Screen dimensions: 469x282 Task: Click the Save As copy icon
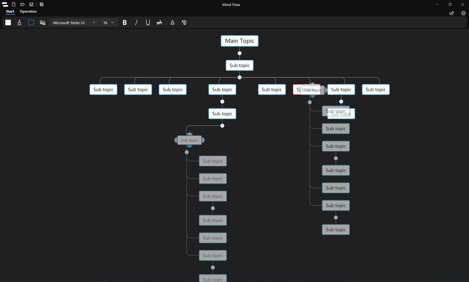(42, 5)
